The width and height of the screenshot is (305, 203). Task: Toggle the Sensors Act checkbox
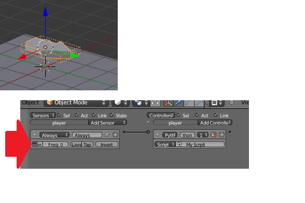(77, 115)
